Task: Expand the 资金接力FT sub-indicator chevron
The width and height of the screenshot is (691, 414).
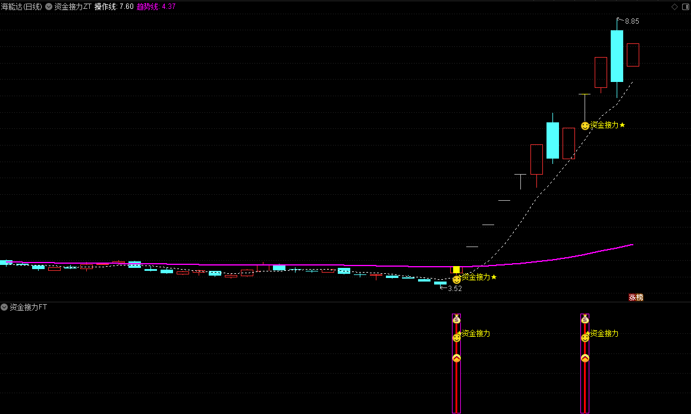Action: pyautogui.click(x=4, y=307)
